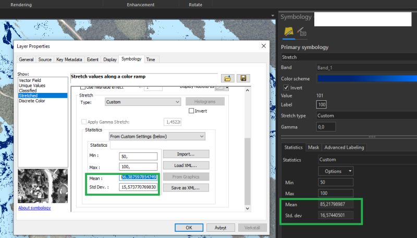Select the Symbology tab in Layer Properties
Viewport: 417px width, 238px height.
131,59
